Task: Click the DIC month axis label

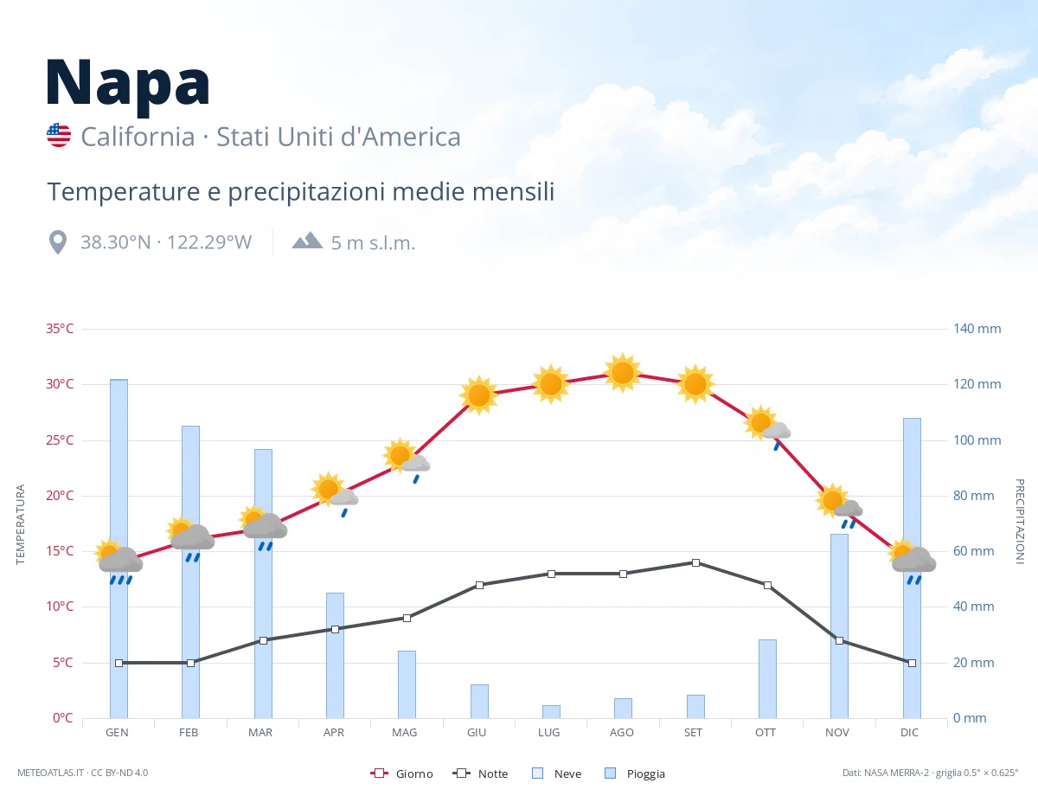Action: tap(910, 733)
